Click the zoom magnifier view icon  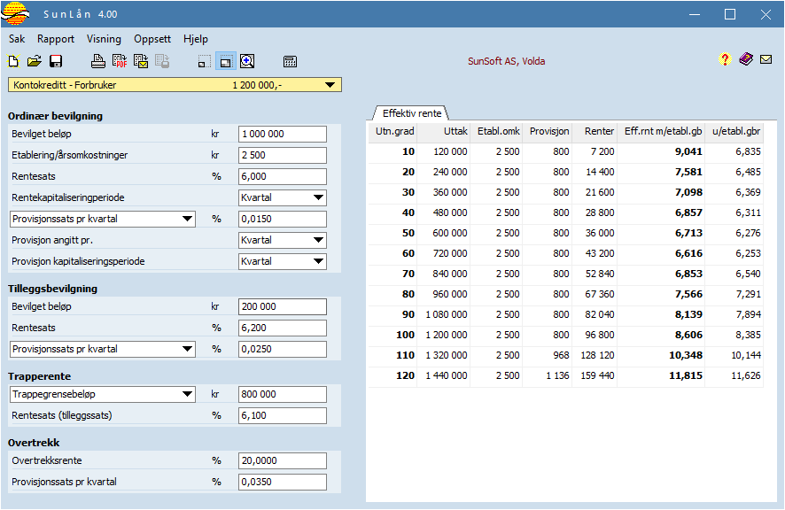[x=247, y=61]
